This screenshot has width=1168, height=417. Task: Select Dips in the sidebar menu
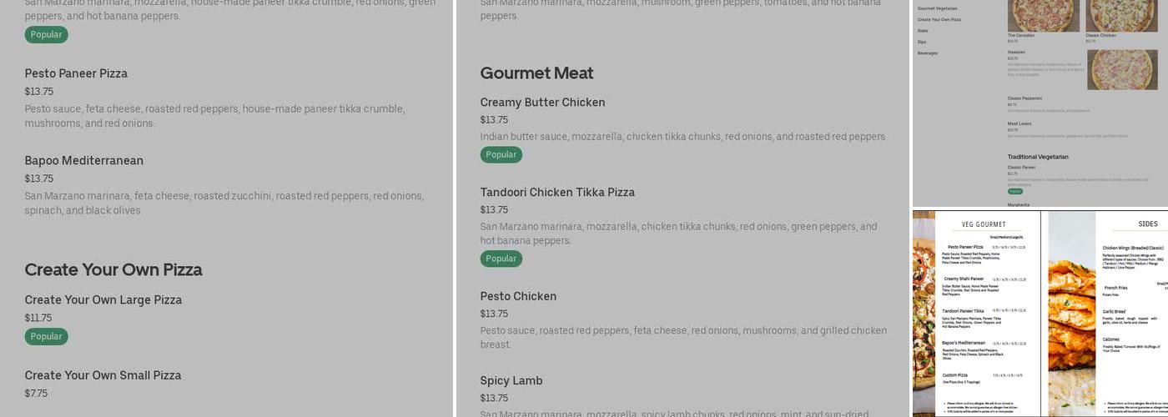pos(922,42)
